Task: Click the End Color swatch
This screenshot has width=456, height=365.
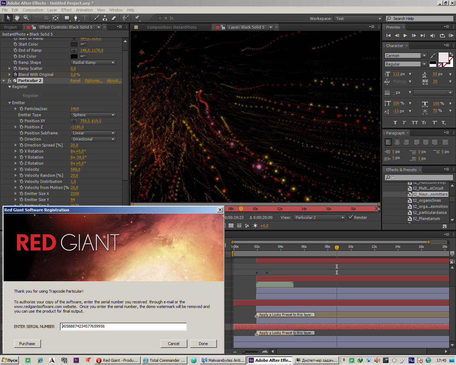Action: pos(74,56)
